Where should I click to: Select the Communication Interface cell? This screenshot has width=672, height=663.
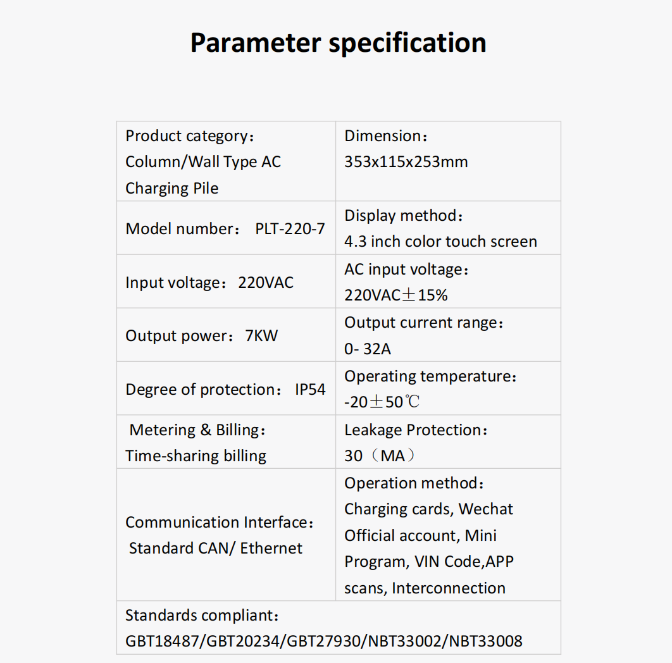(227, 535)
